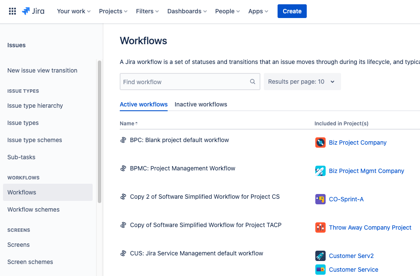Select Workflows in the sidebar
This screenshot has width=420, height=276.
48,192
